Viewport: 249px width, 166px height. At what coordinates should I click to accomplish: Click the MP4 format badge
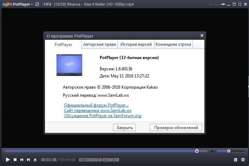(x=47, y=4)
